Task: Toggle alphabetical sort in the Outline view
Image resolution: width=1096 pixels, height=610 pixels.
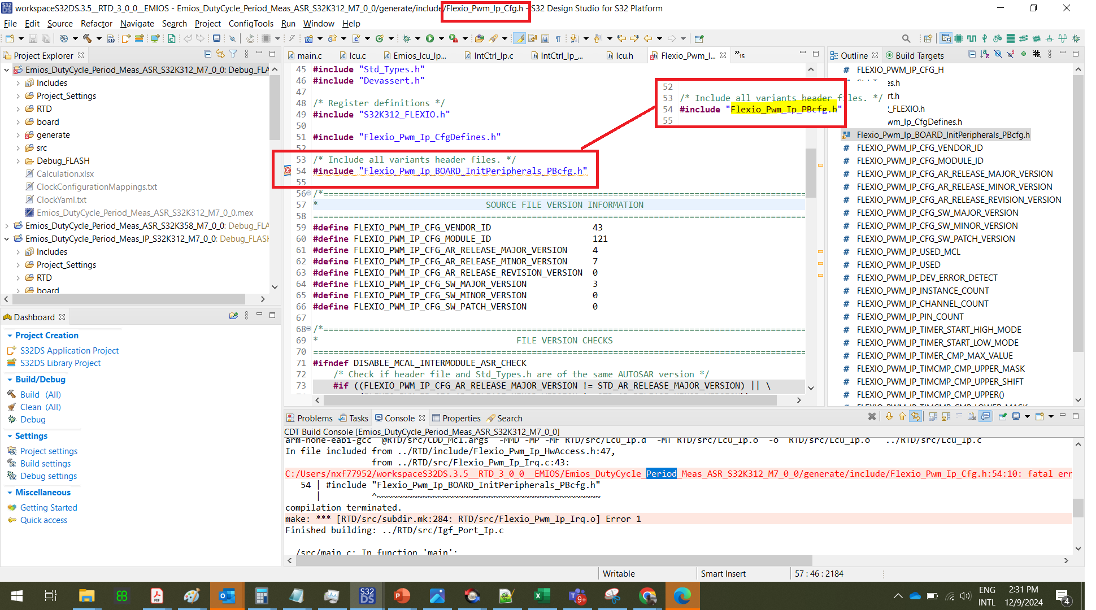Action: pos(984,55)
